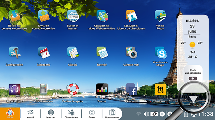Click the battery charging icon
This screenshot has height=120, width=215.
154,114
